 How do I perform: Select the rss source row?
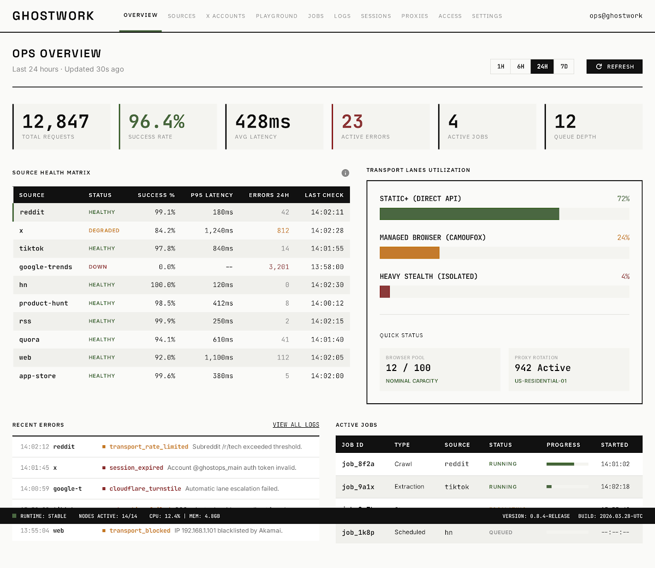[x=181, y=321]
